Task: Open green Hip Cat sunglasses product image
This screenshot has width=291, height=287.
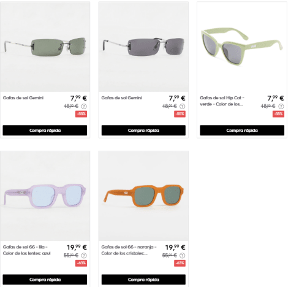Action: tap(242, 47)
